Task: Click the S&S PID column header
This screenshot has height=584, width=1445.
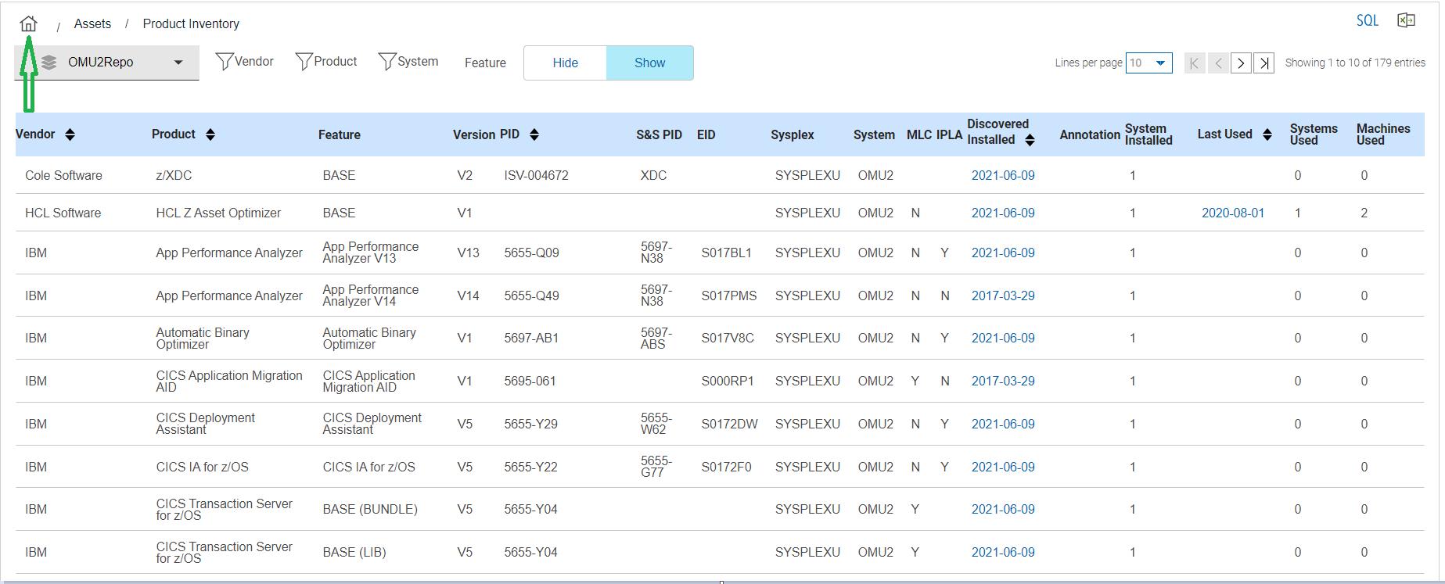Action: click(x=659, y=134)
